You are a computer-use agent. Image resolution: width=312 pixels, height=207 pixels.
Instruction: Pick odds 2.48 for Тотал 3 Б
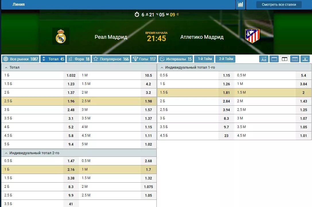coord(71,110)
